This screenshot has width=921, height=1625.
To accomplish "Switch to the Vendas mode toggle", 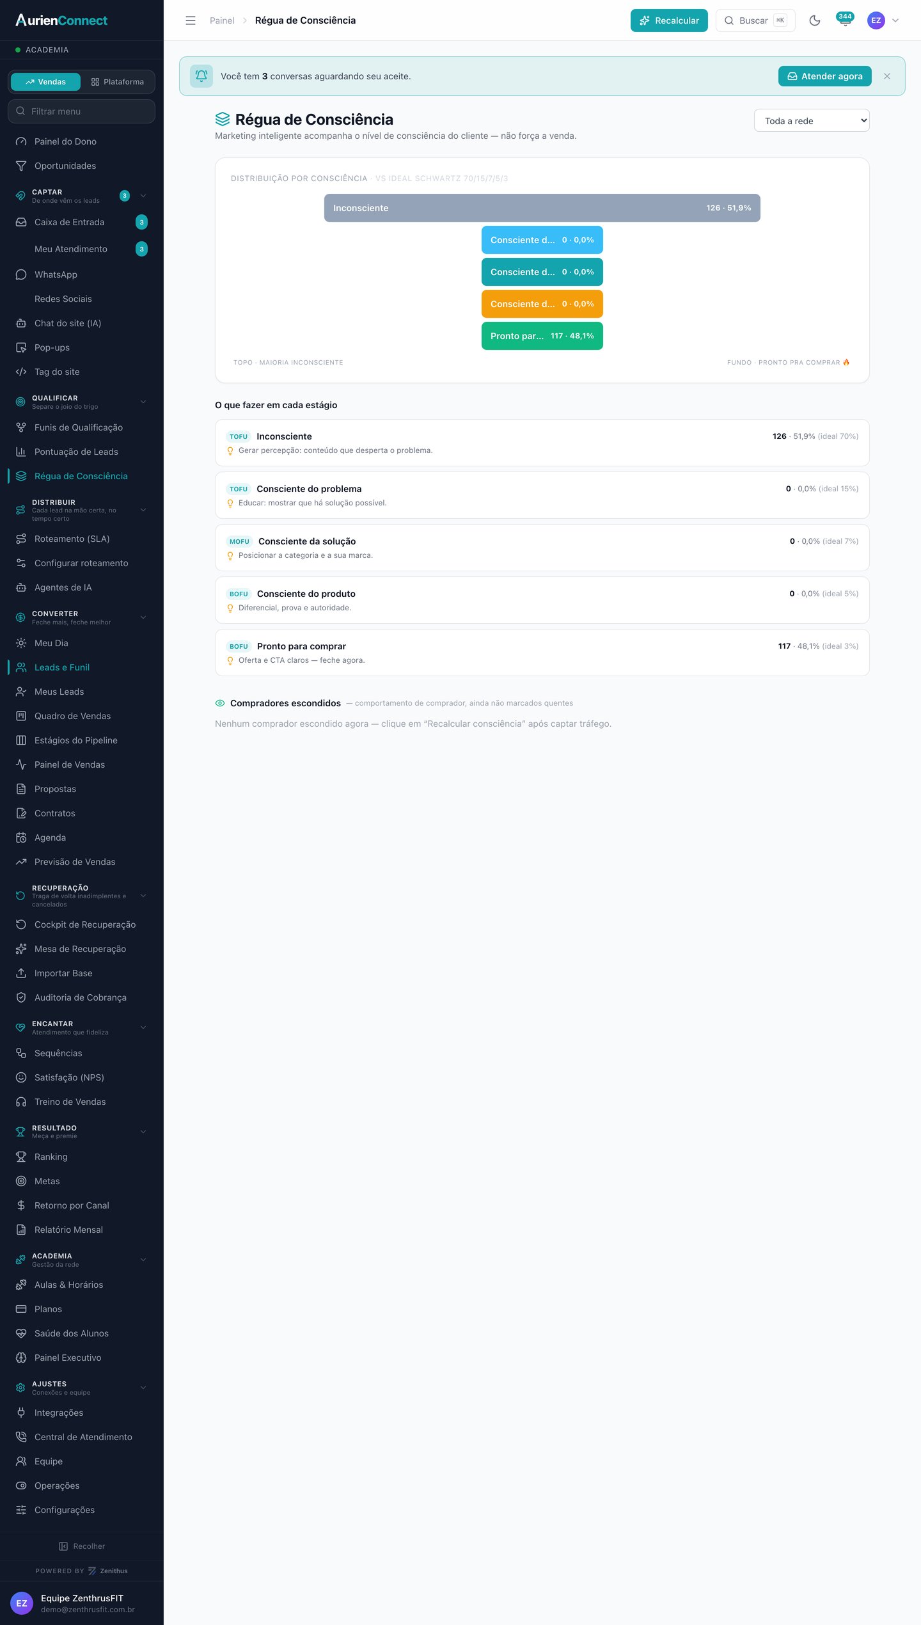I will tap(46, 82).
